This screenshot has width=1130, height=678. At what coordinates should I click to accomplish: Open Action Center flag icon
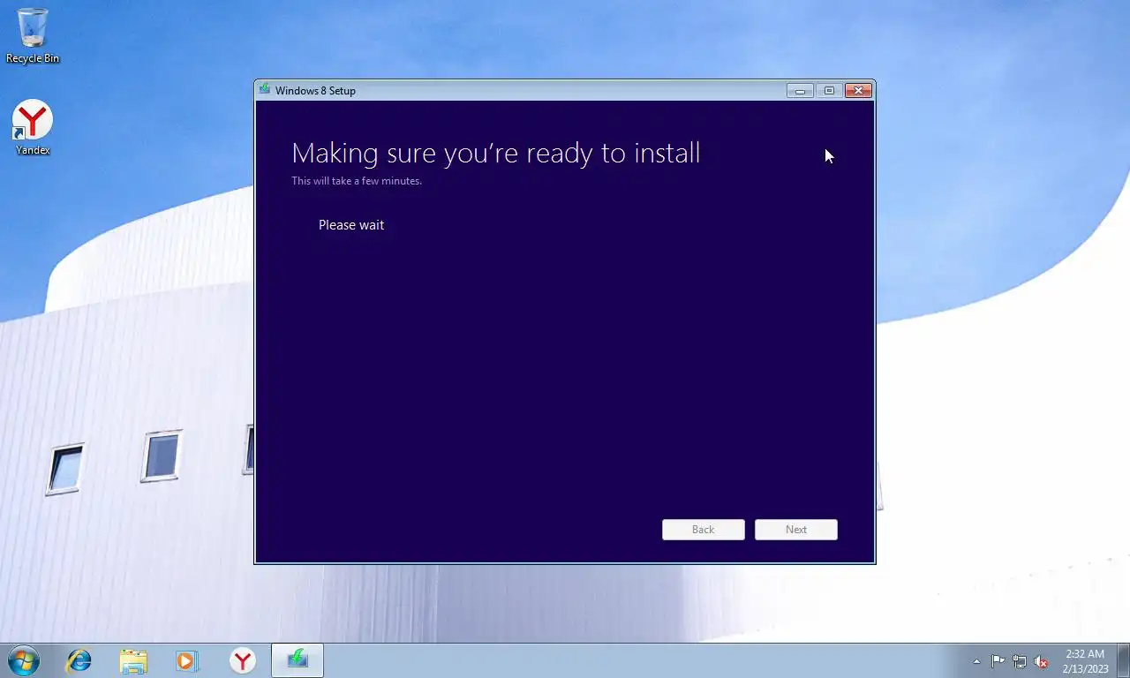point(998,661)
